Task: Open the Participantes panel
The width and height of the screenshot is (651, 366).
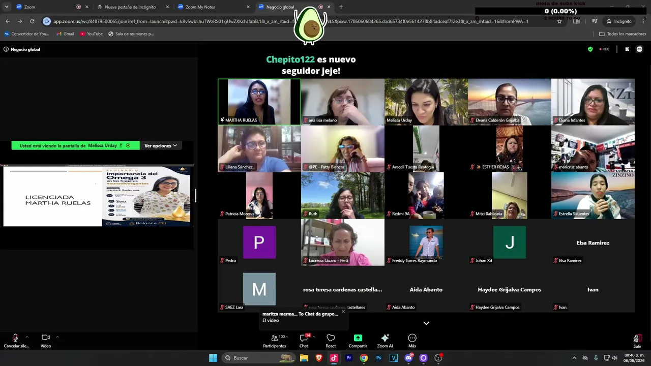Action: coord(275,341)
